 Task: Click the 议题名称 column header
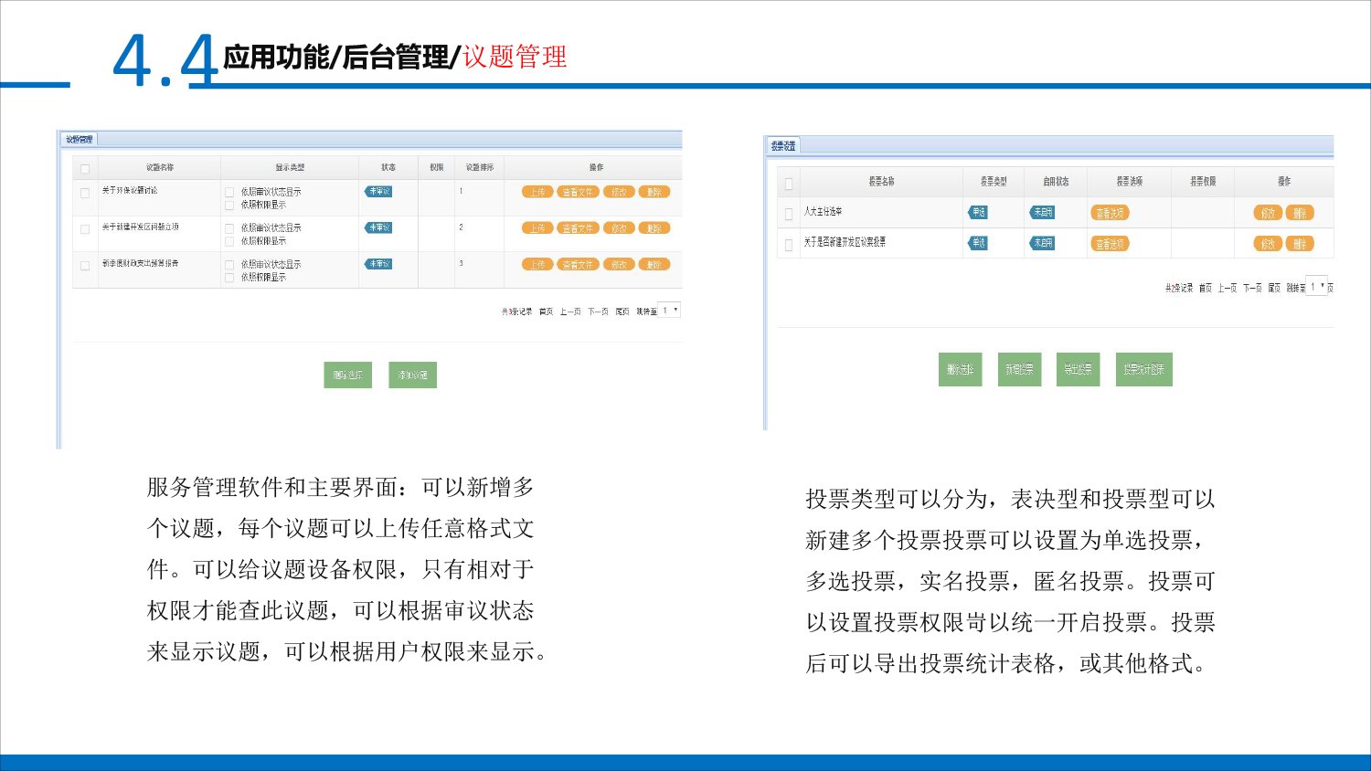160,168
